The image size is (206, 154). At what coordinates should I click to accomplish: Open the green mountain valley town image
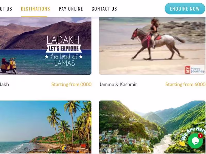(152, 127)
